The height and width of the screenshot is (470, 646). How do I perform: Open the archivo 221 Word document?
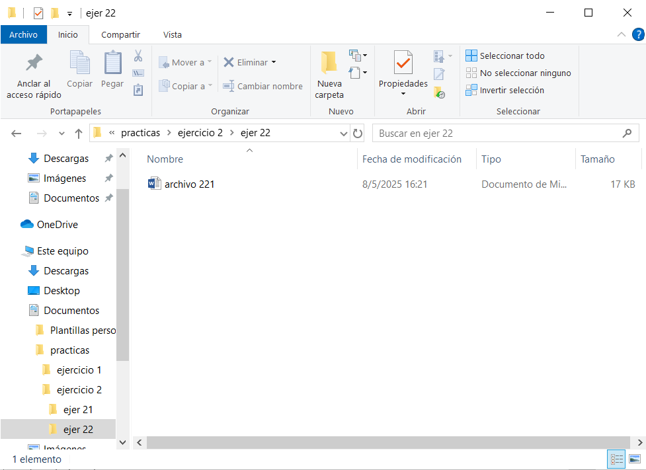tap(189, 184)
